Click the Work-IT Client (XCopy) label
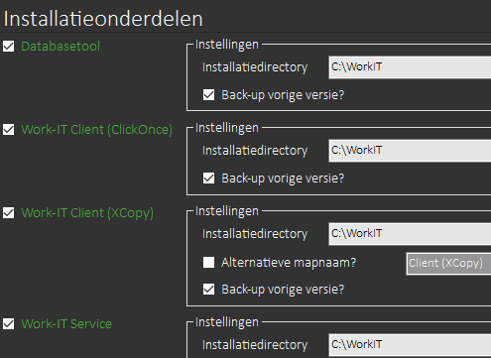 [87, 213]
